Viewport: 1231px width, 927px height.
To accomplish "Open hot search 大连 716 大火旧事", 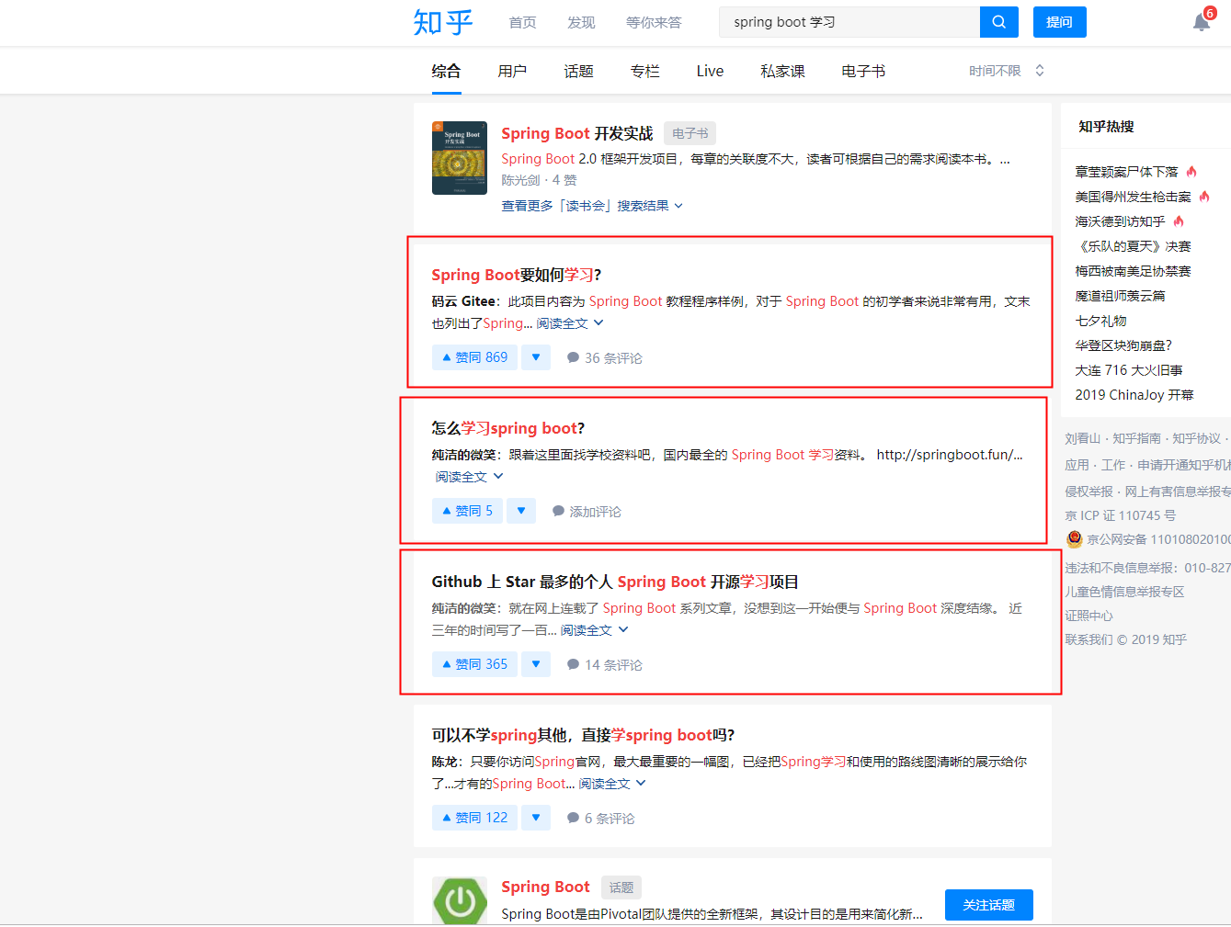I will click(x=1129, y=370).
